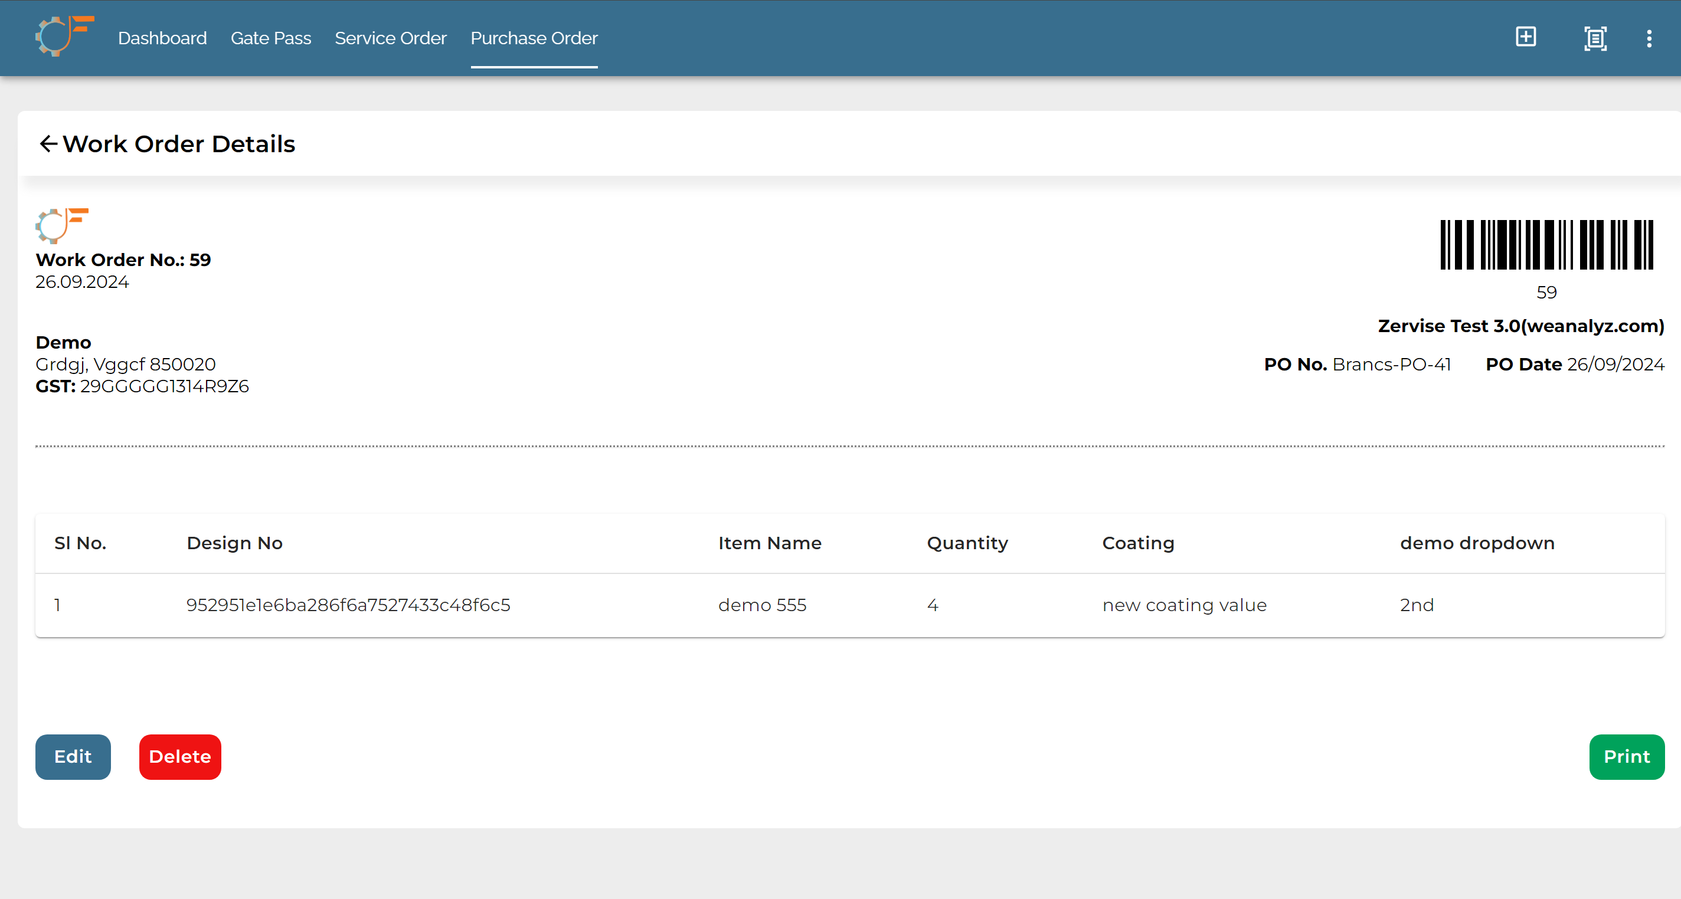
Task: Click the Design No column header
Action: pyautogui.click(x=235, y=543)
